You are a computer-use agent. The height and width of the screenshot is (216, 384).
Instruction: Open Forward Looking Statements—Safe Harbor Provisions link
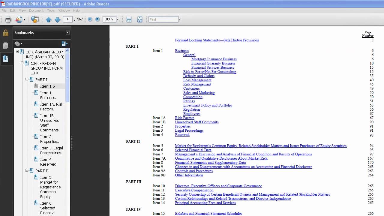pos(217,40)
